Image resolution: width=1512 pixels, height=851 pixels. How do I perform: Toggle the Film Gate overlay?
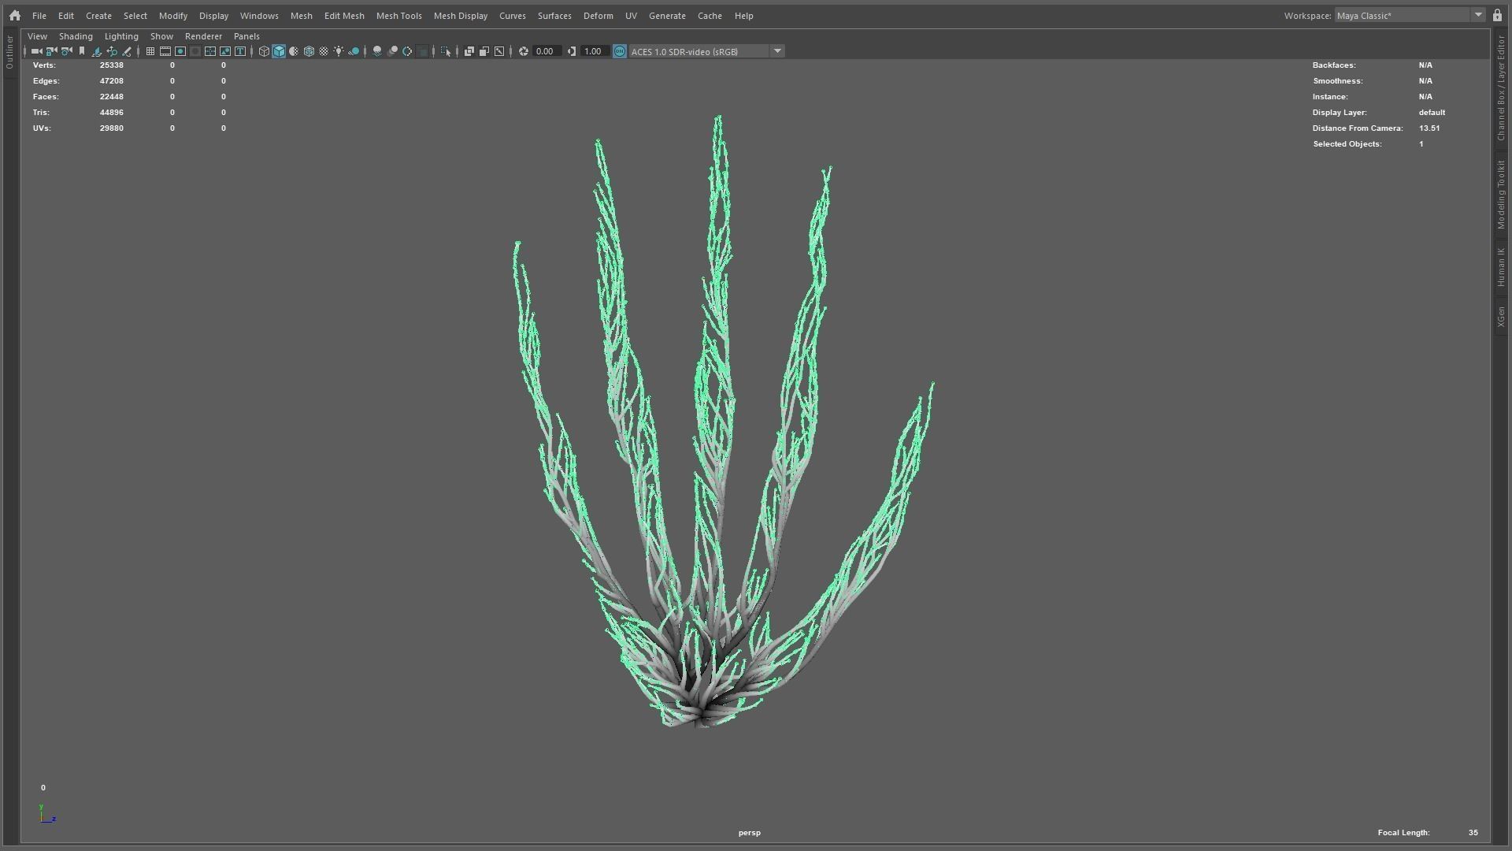tap(165, 51)
